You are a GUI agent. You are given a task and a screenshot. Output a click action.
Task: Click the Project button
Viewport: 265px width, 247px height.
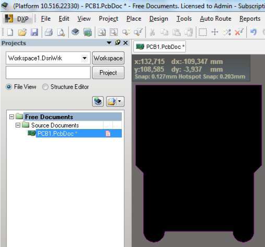click(108, 73)
